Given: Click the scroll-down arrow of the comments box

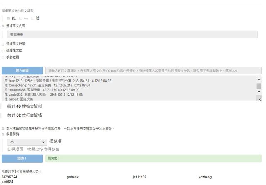Looking at the screenshot, I should (259, 93).
